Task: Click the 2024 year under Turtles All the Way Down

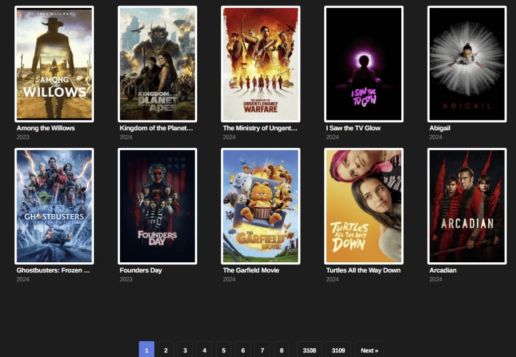Action: (332, 279)
